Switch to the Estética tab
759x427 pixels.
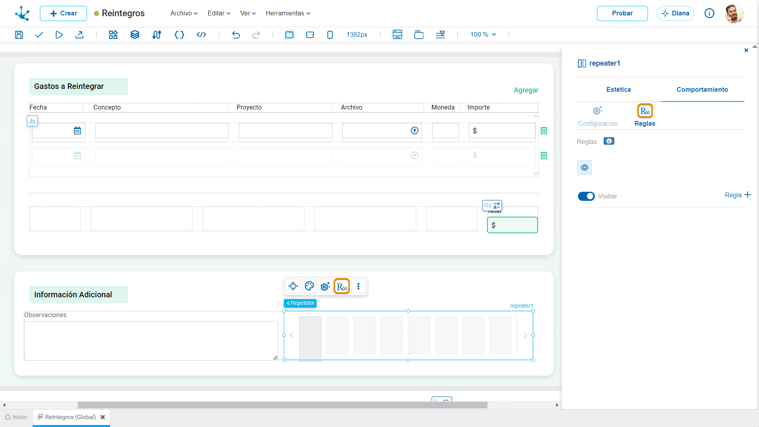[x=619, y=89]
